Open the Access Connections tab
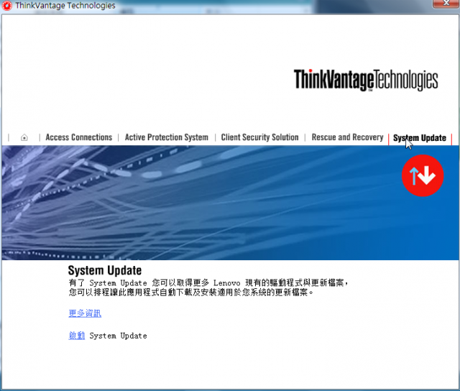460x391 pixels. pyautogui.click(x=78, y=137)
